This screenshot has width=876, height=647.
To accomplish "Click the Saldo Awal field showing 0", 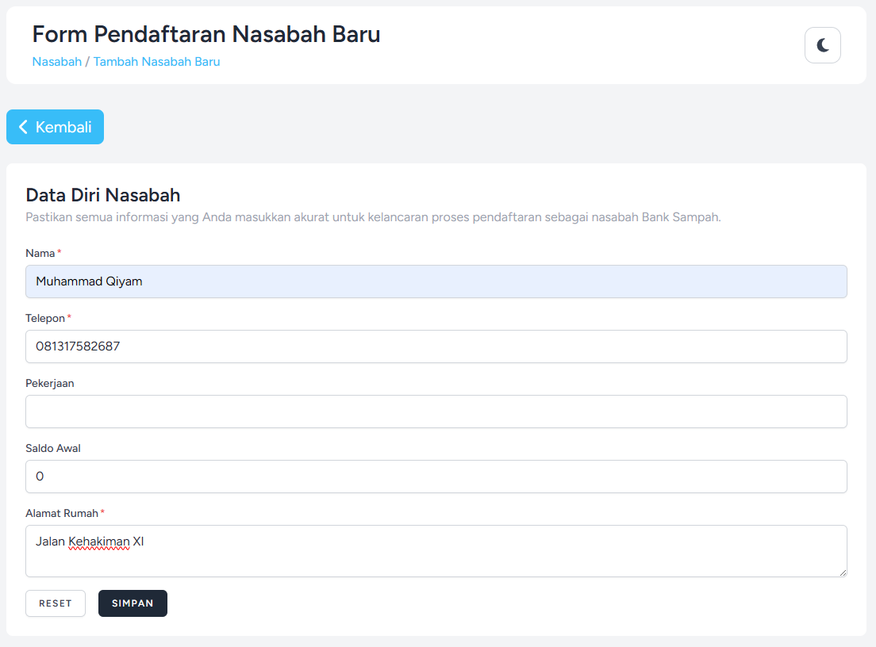I will tap(436, 477).
